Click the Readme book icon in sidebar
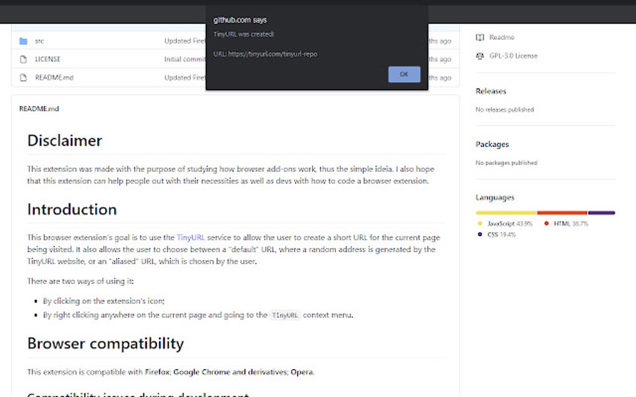The image size is (636, 397). click(x=480, y=37)
